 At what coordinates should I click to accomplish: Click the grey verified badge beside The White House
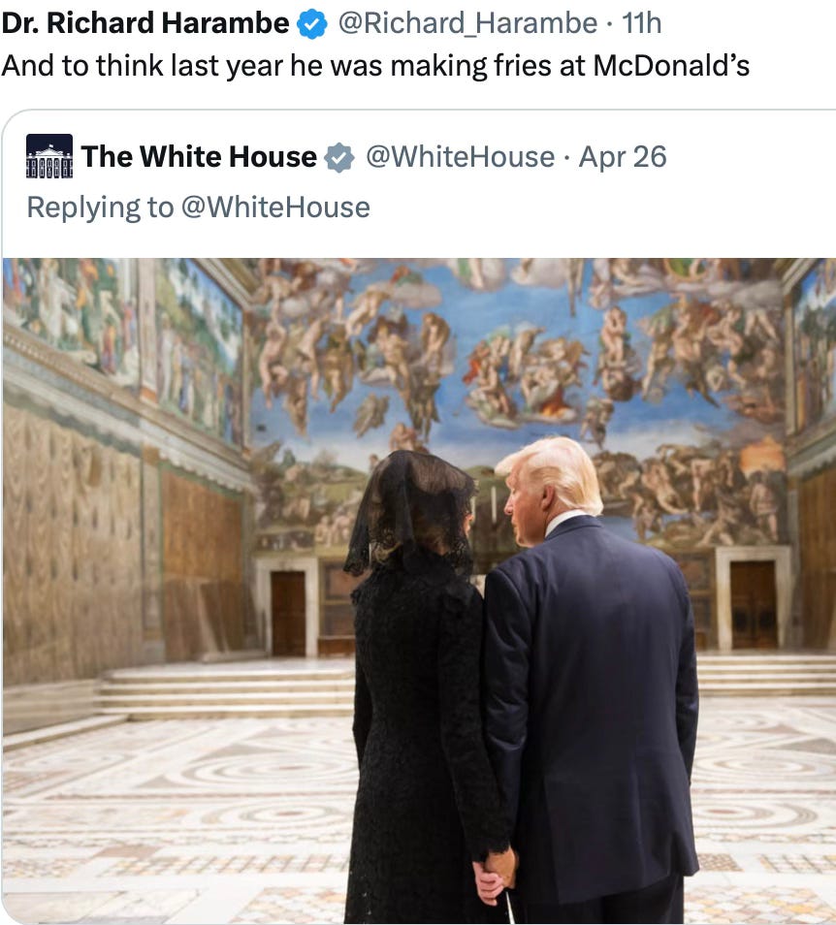pos(339,157)
